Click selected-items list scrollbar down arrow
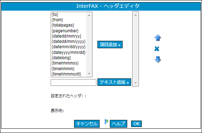This screenshot has width=202, height=133. (x=135, y=83)
